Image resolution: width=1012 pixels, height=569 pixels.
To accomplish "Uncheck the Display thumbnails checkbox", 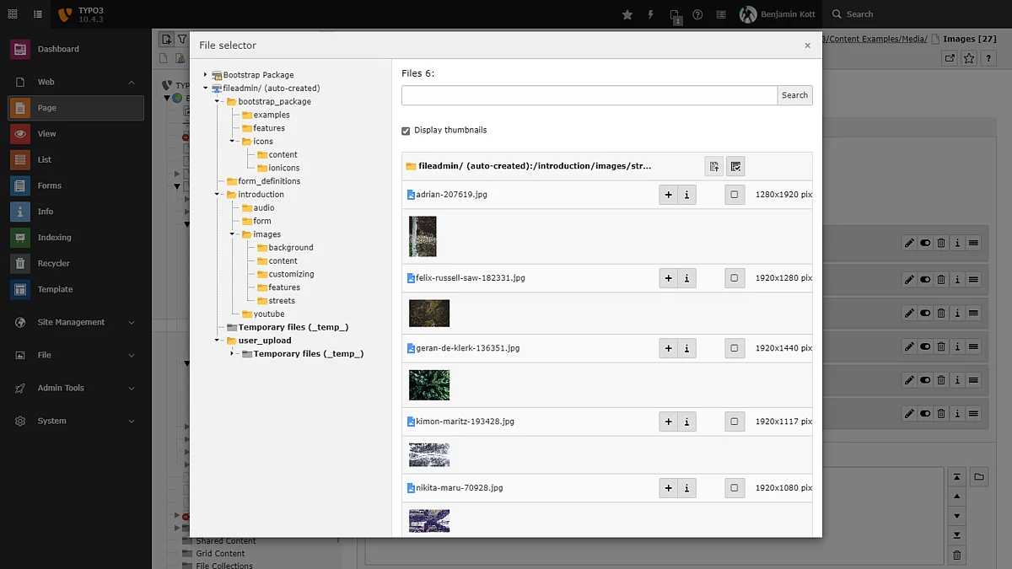I will tap(406, 131).
